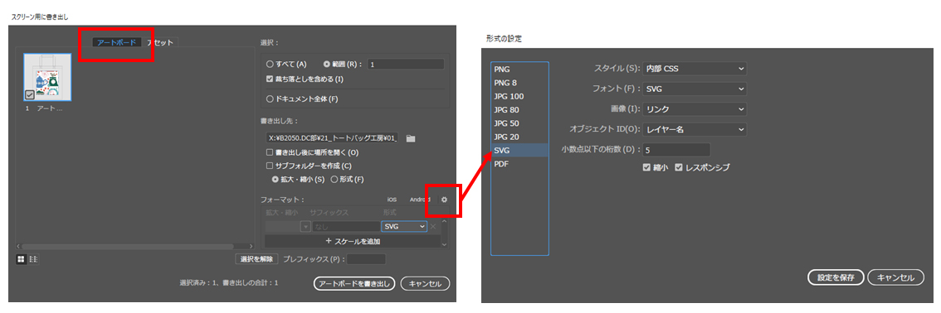Viewport: 941px width, 313px height.
Task: Switch to the アセット tab
Action: (160, 42)
